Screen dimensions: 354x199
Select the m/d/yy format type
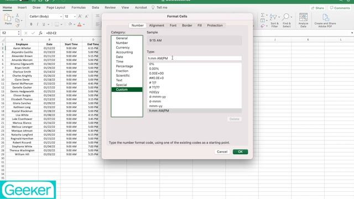click(194, 92)
